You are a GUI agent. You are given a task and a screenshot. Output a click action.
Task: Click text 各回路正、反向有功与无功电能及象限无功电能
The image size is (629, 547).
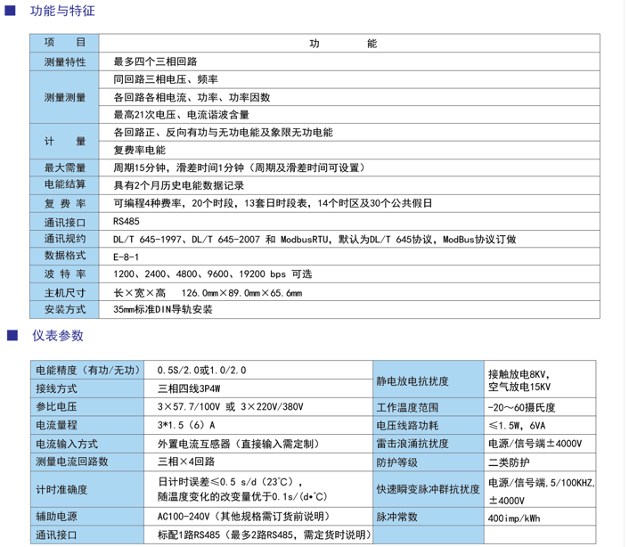pyautogui.click(x=223, y=133)
